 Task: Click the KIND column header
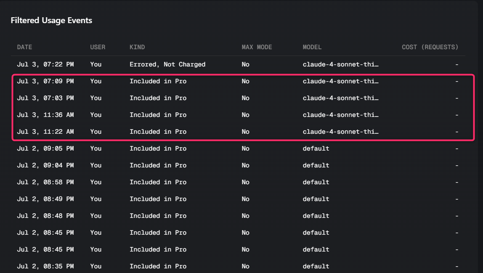[137, 47]
